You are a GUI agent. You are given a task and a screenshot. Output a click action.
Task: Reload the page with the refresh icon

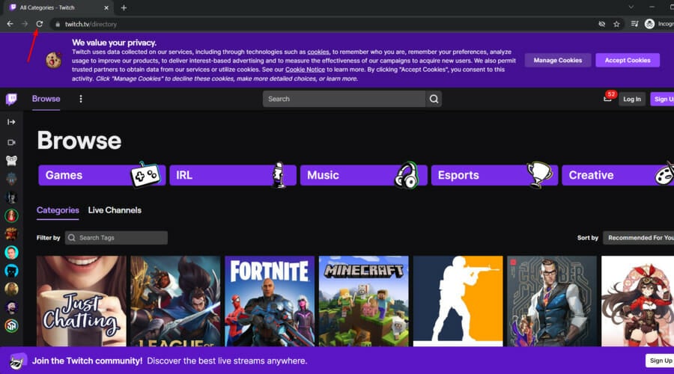(39, 24)
